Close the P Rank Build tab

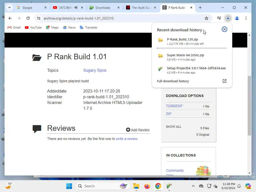tap(191, 7)
